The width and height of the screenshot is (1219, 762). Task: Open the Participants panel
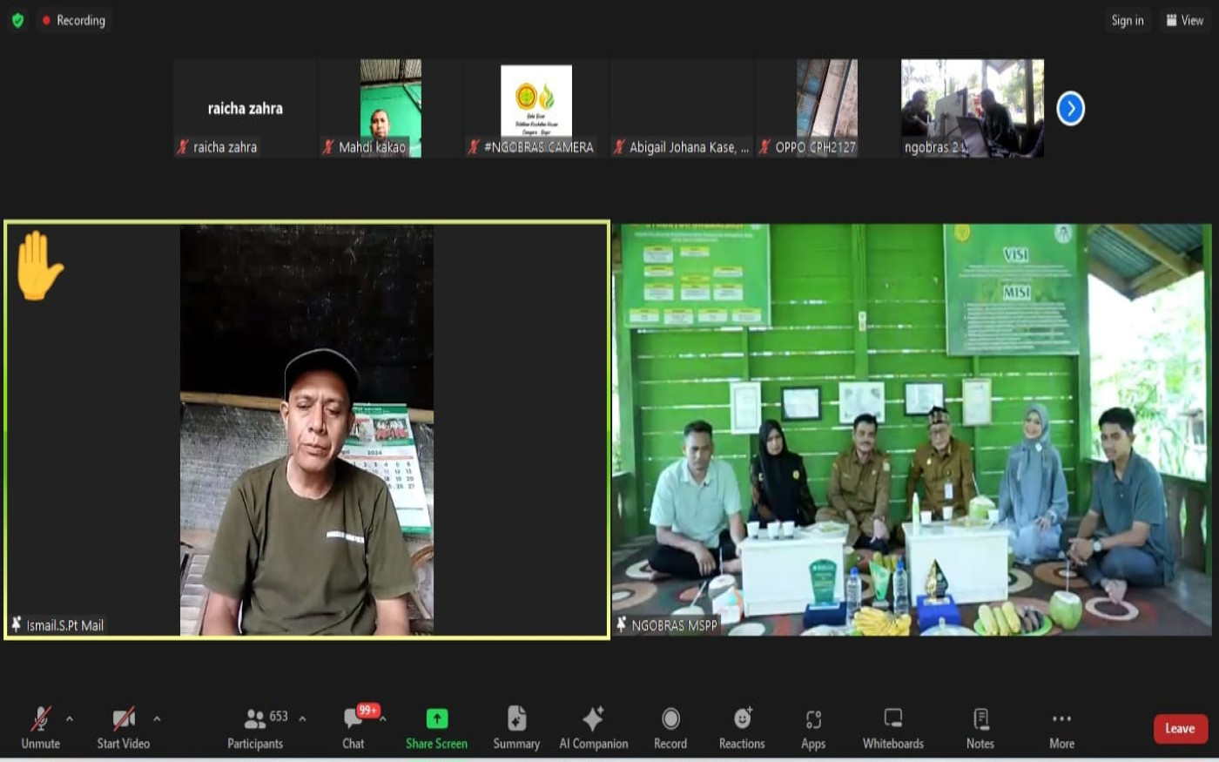click(x=255, y=728)
